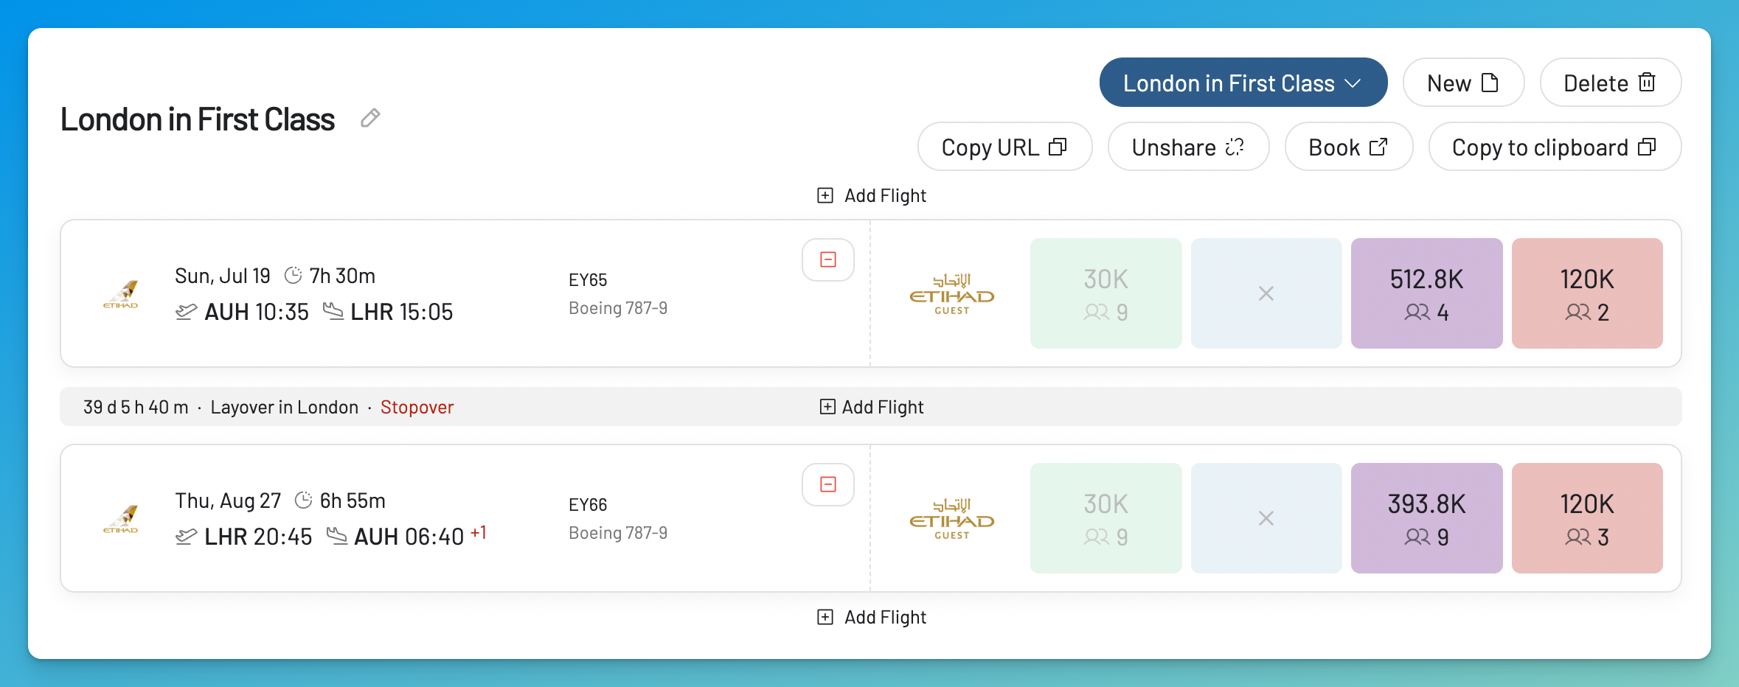The width and height of the screenshot is (1739, 687).
Task: Click the Etihad airline logo on EY66 row
Action: pyautogui.click(x=121, y=519)
